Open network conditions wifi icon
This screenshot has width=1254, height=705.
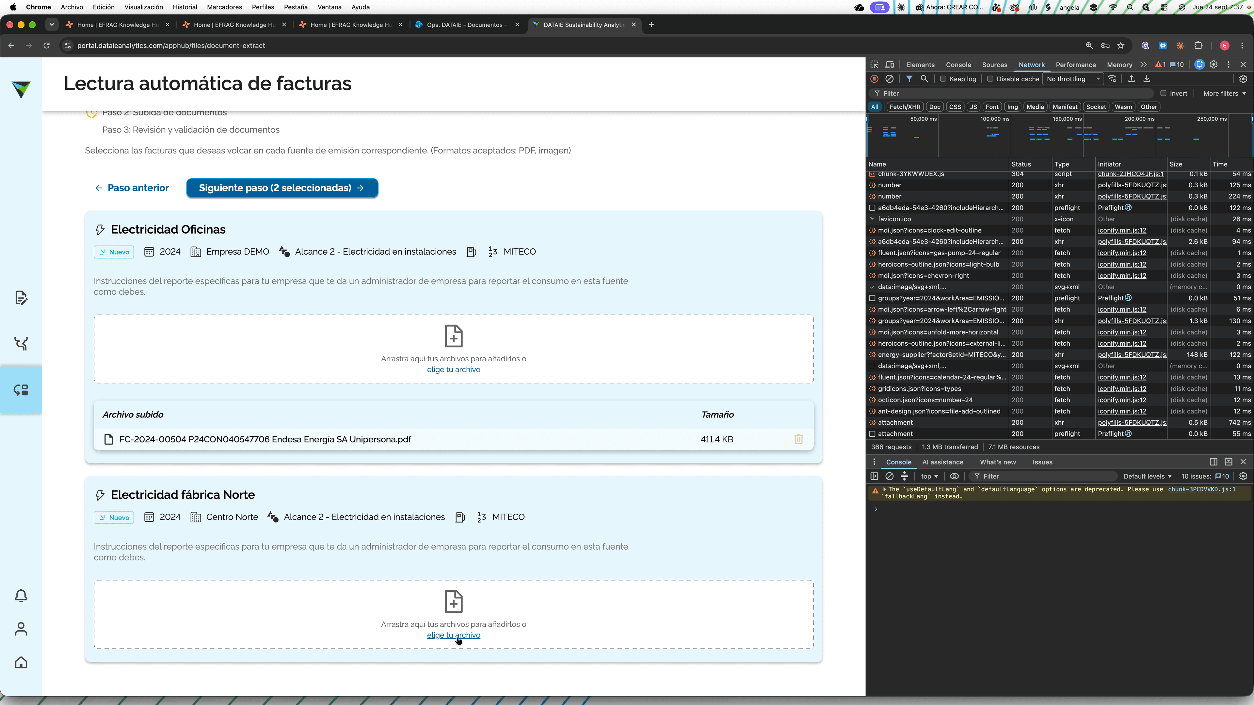(x=1112, y=79)
